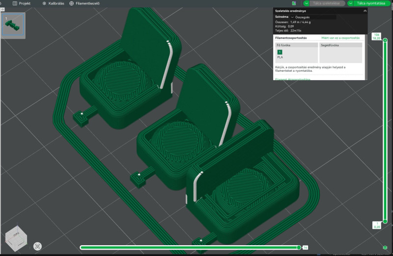Click the Filament átcsoportosítása link
The image size is (393, 256).
292,79
